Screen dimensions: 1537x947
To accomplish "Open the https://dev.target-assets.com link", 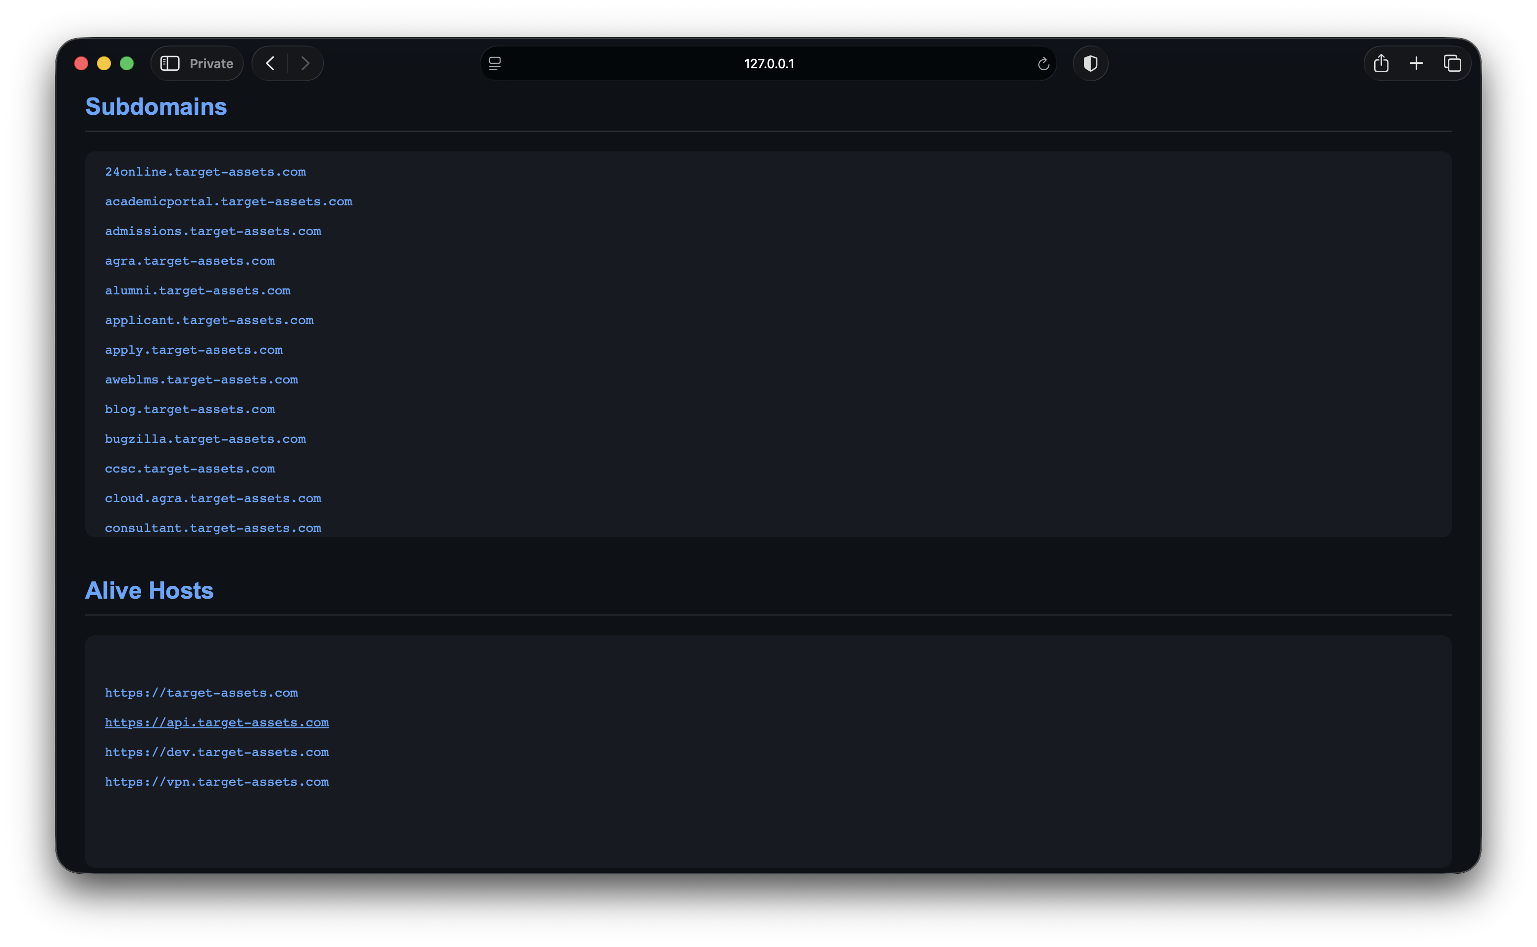I will click(x=216, y=752).
